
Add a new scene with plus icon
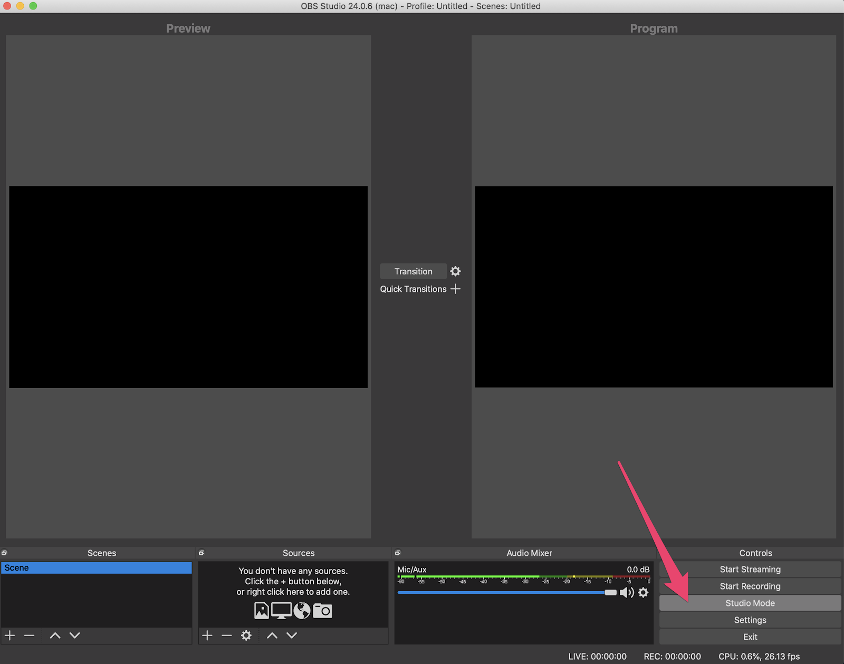10,635
